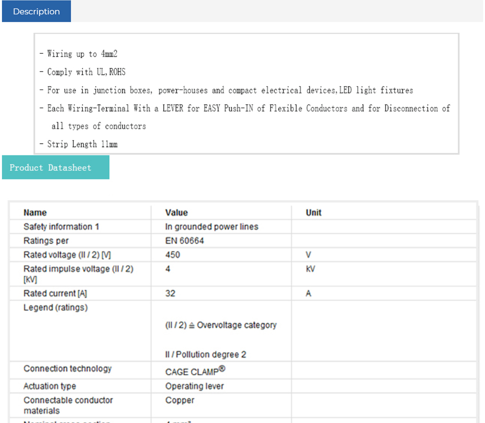The image size is (485, 423).
Task: Click the 'Legend (ratings)' row label
Action: point(55,308)
